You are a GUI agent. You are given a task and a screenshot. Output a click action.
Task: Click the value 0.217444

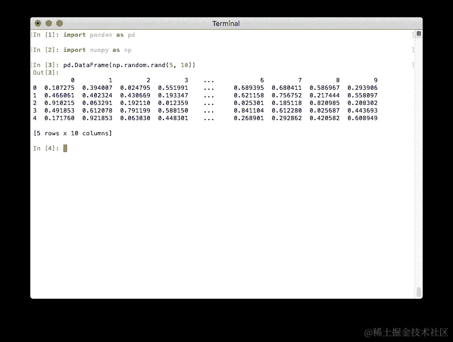coord(324,95)
